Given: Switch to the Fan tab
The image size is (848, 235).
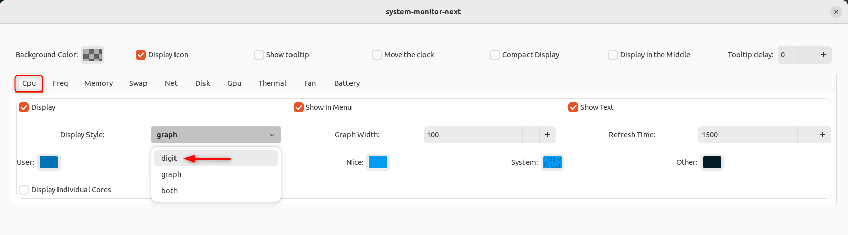Looking at the screenshot, I should pyautogui.click(x=310, y=83).
